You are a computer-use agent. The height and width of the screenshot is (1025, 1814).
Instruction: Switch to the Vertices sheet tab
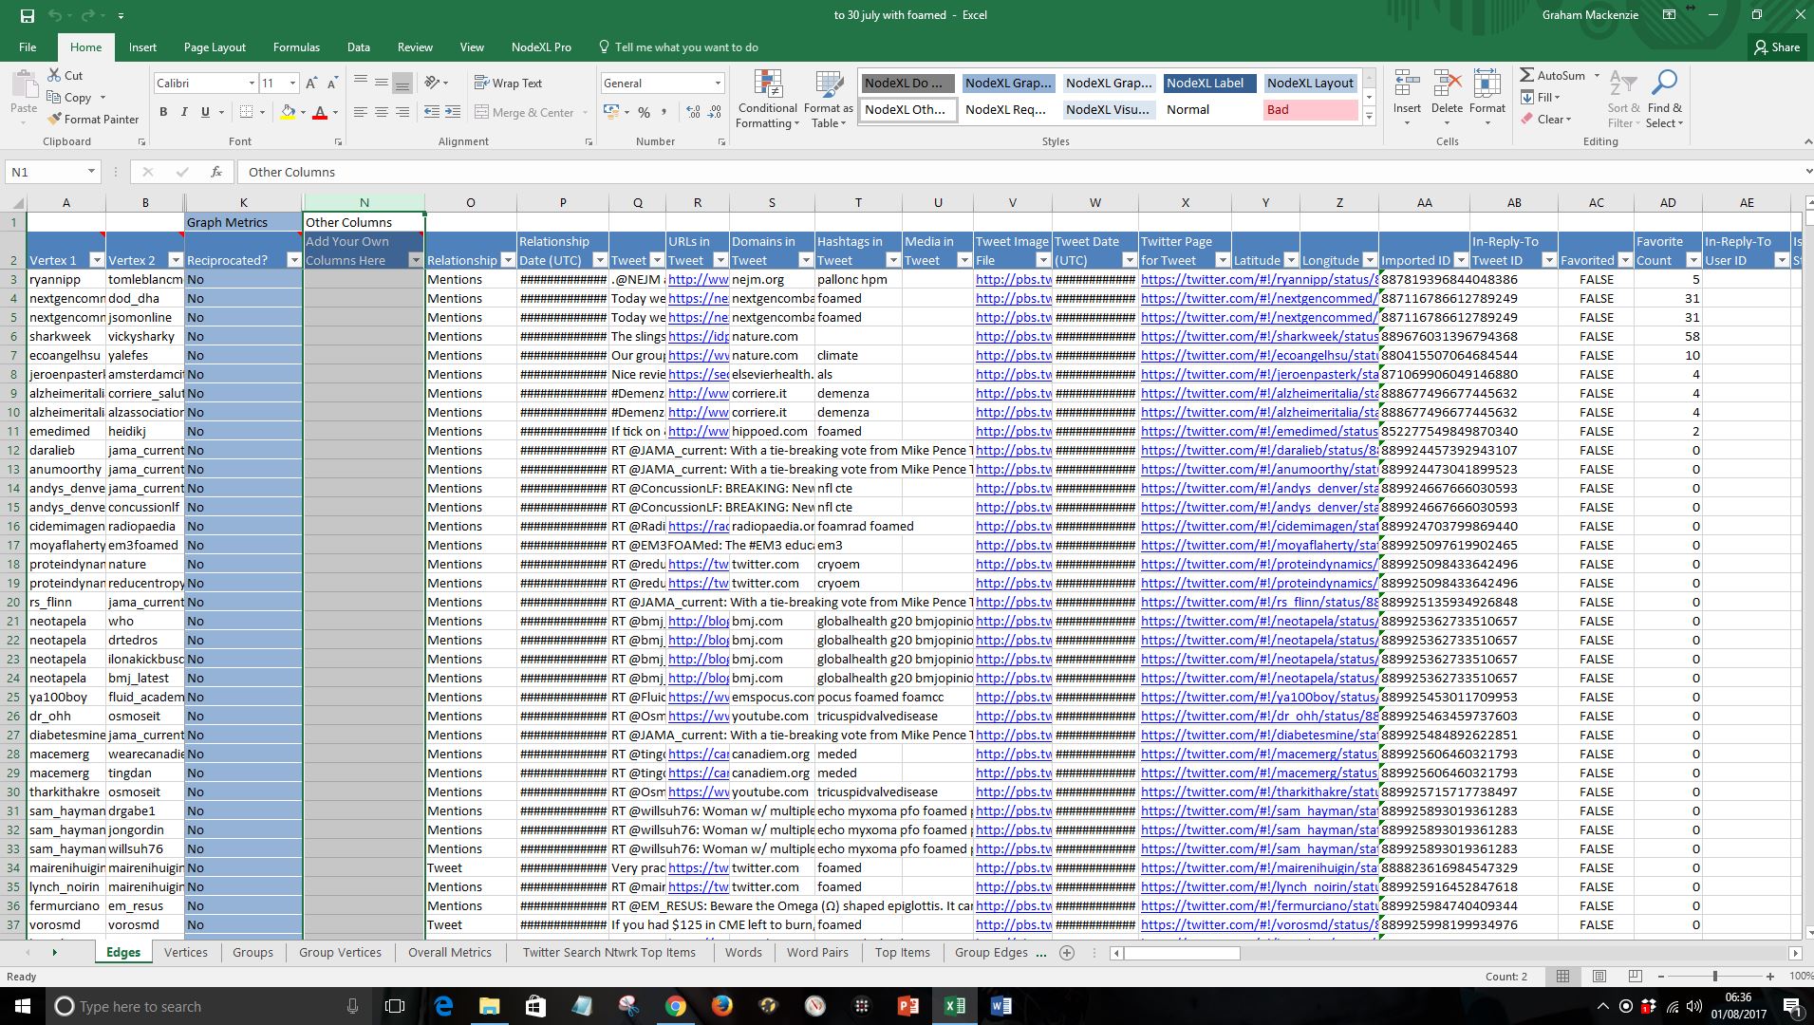click(x=185, y=952)
